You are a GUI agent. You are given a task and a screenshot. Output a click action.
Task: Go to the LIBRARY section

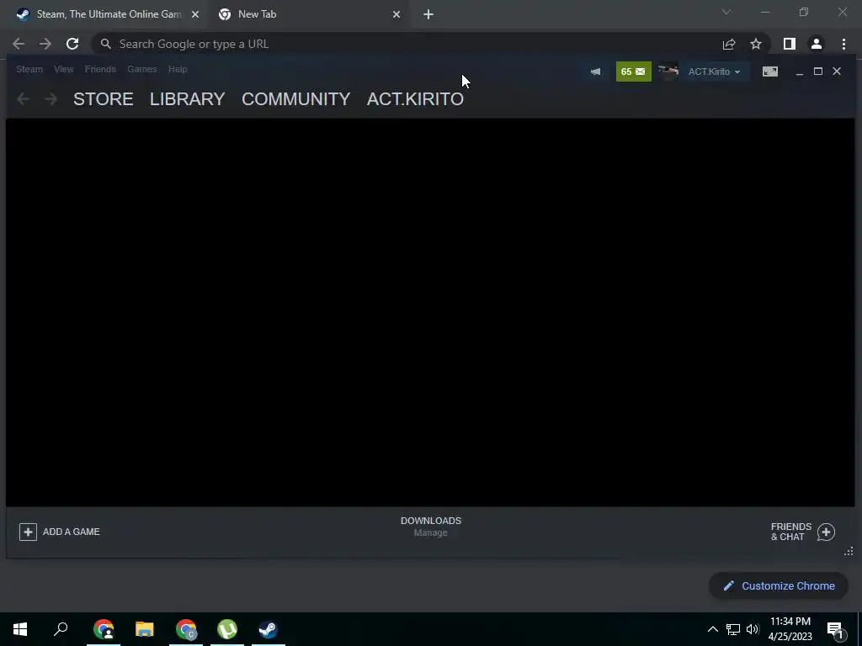point(188,99)
